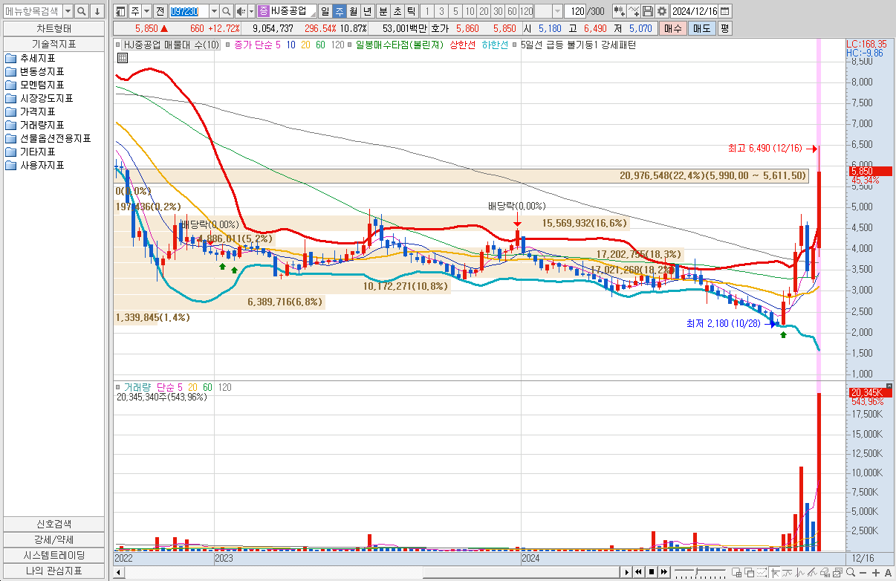Click the chart rewind button
Image resolution: width=896 pixels, height=581 pixels.
638,572
